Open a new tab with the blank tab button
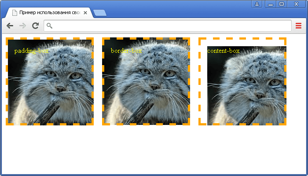The image size is (308, 176). coord(100,13)
